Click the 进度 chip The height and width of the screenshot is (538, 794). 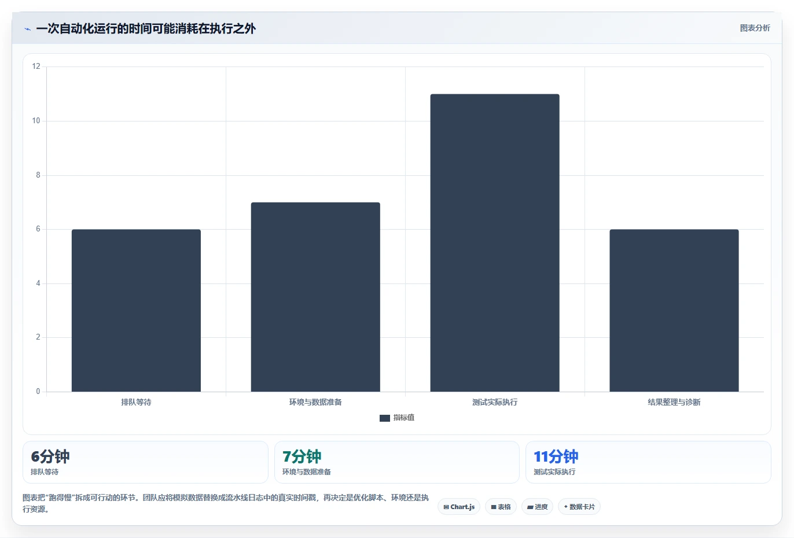tap(538, 507)
